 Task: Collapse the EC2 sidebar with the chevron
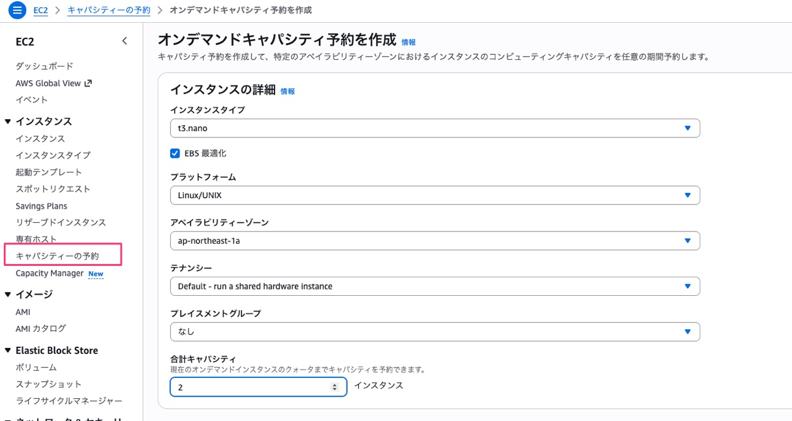(125, 41)
